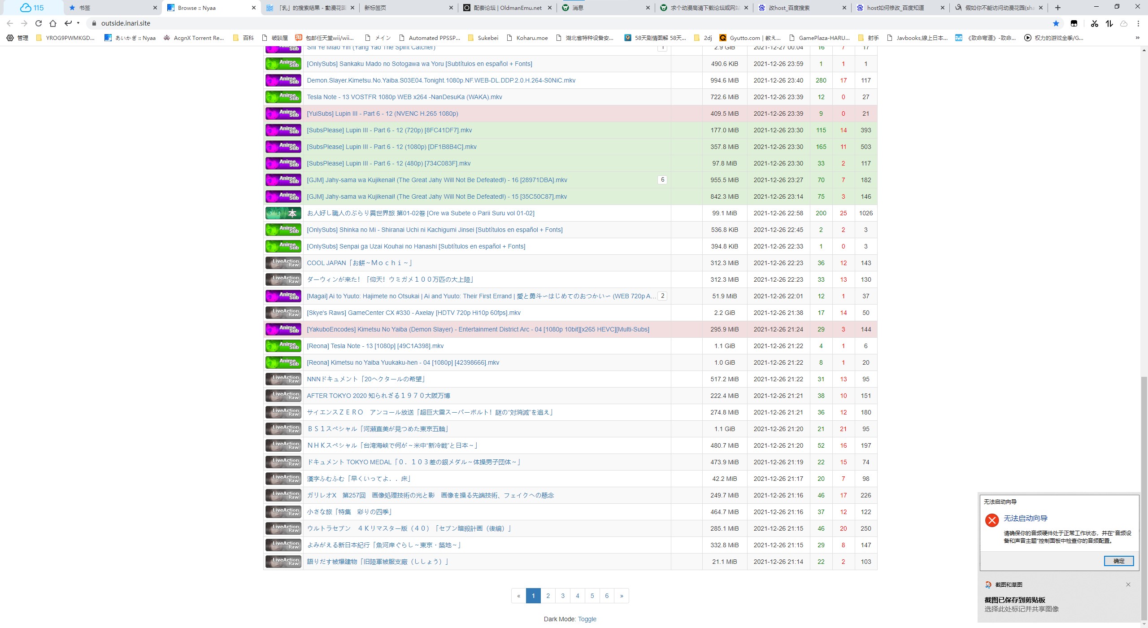Open the 百科 bookmark folder
1148x628 pixels.
(244, 38)
